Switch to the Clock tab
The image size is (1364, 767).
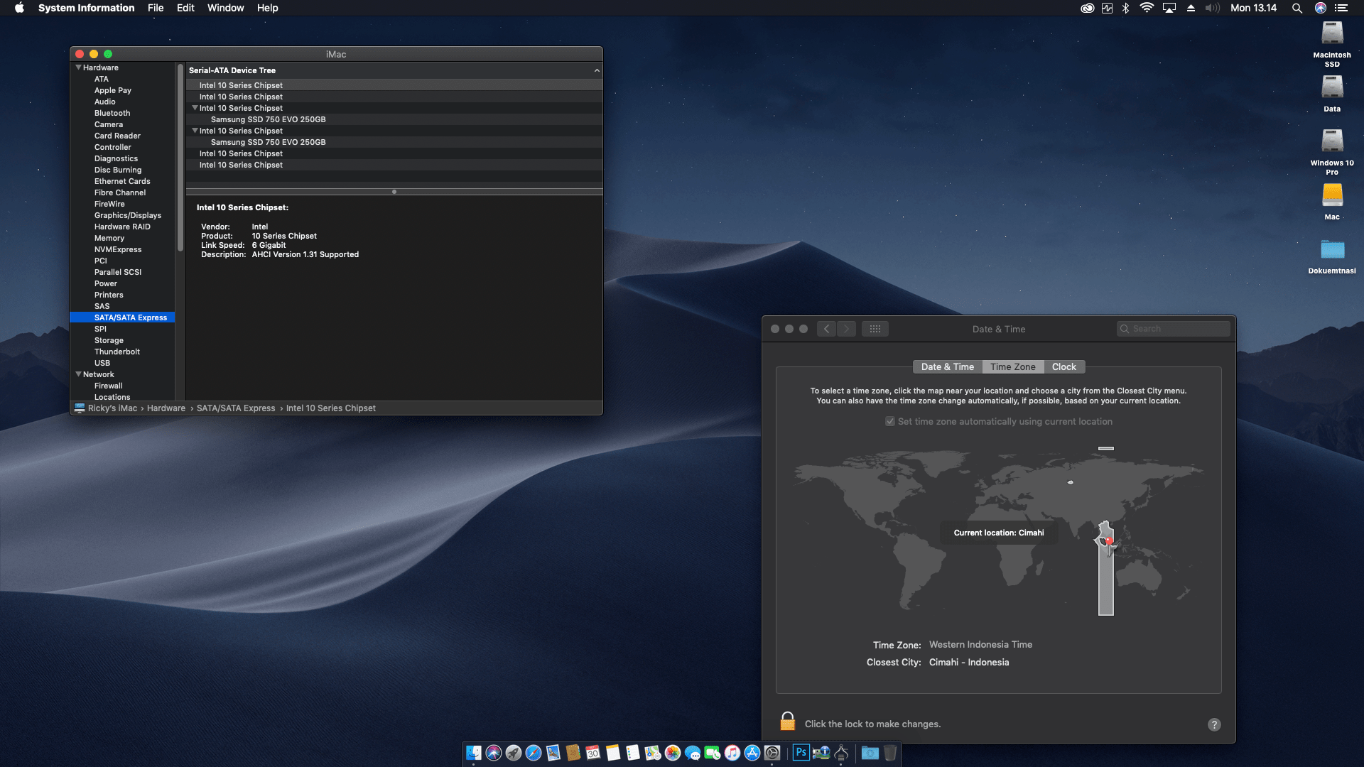tap(1064, 366)
